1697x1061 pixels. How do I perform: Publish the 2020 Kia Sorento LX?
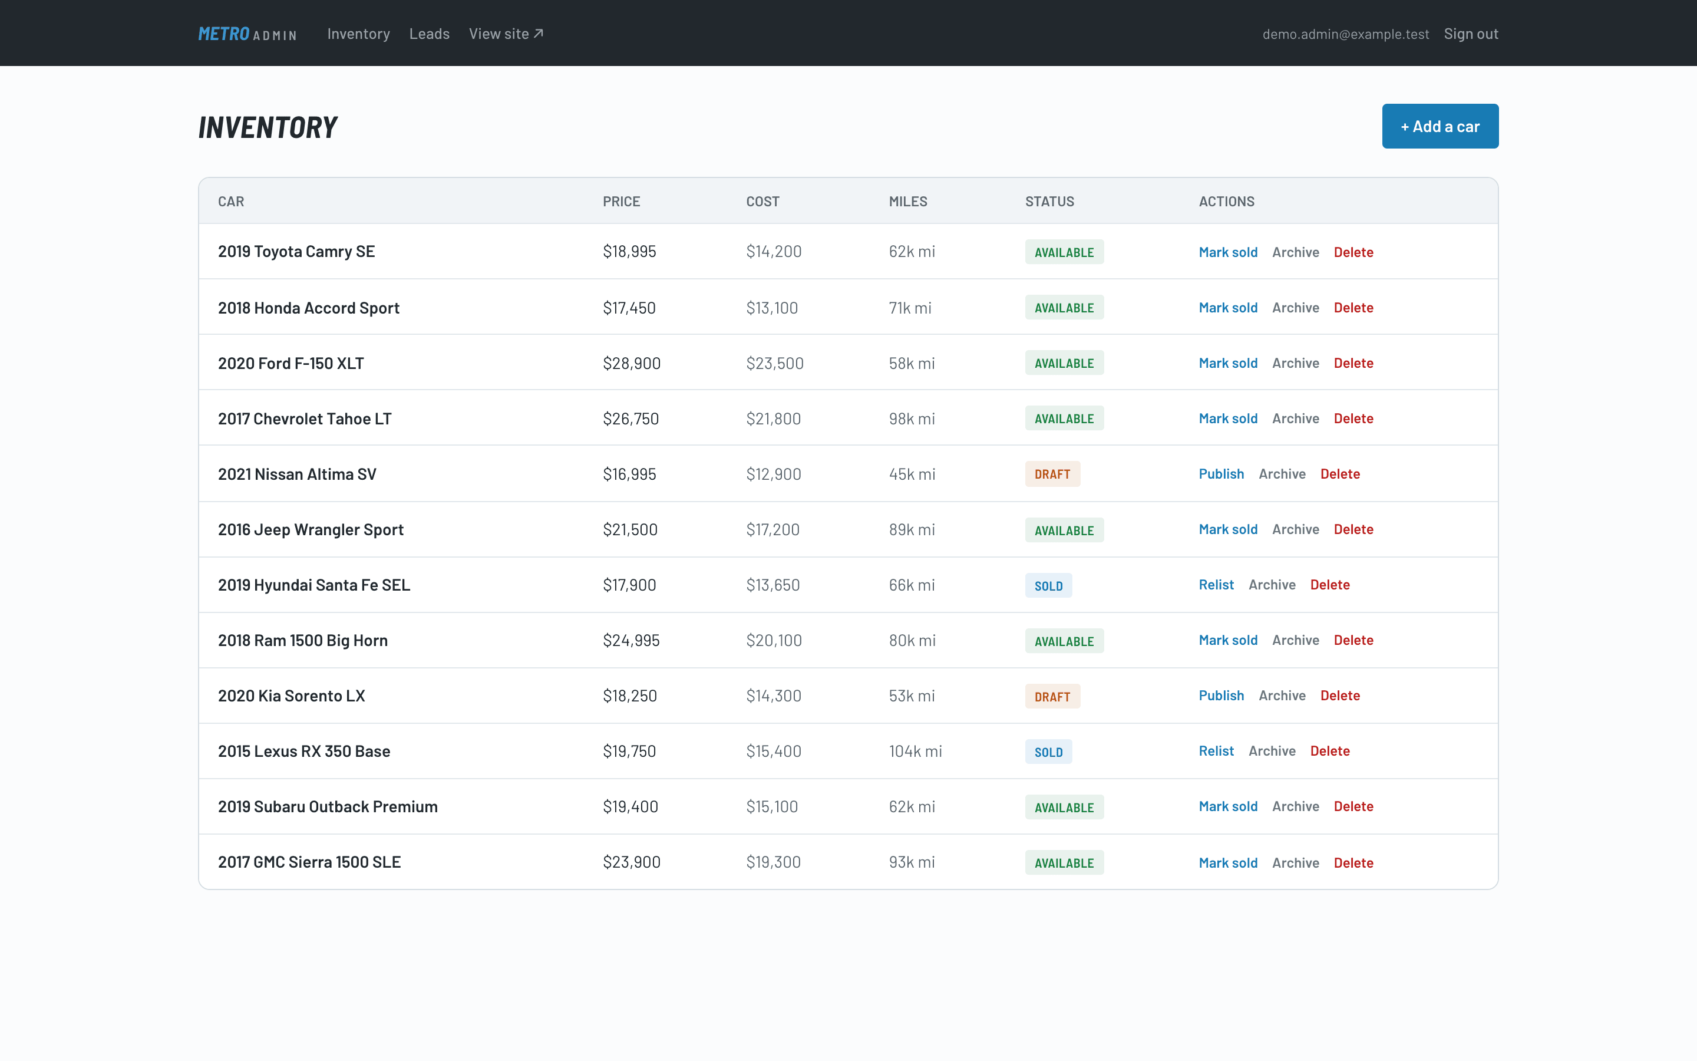pos(1221,696)
